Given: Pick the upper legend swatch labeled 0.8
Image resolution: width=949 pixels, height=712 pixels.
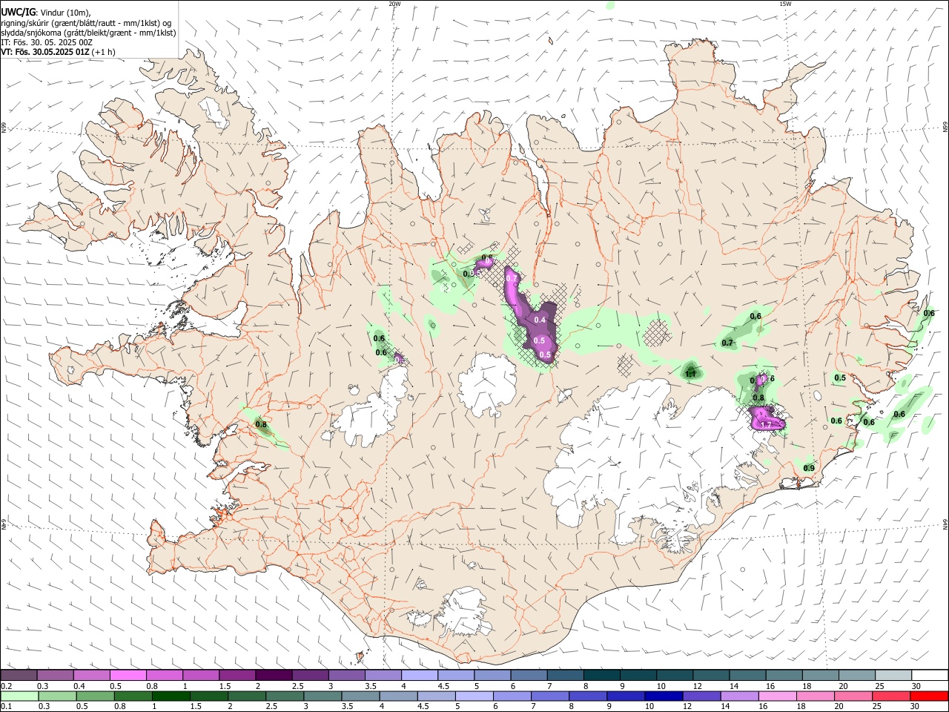Looking at the screenshot, I should tap(165, 675).
